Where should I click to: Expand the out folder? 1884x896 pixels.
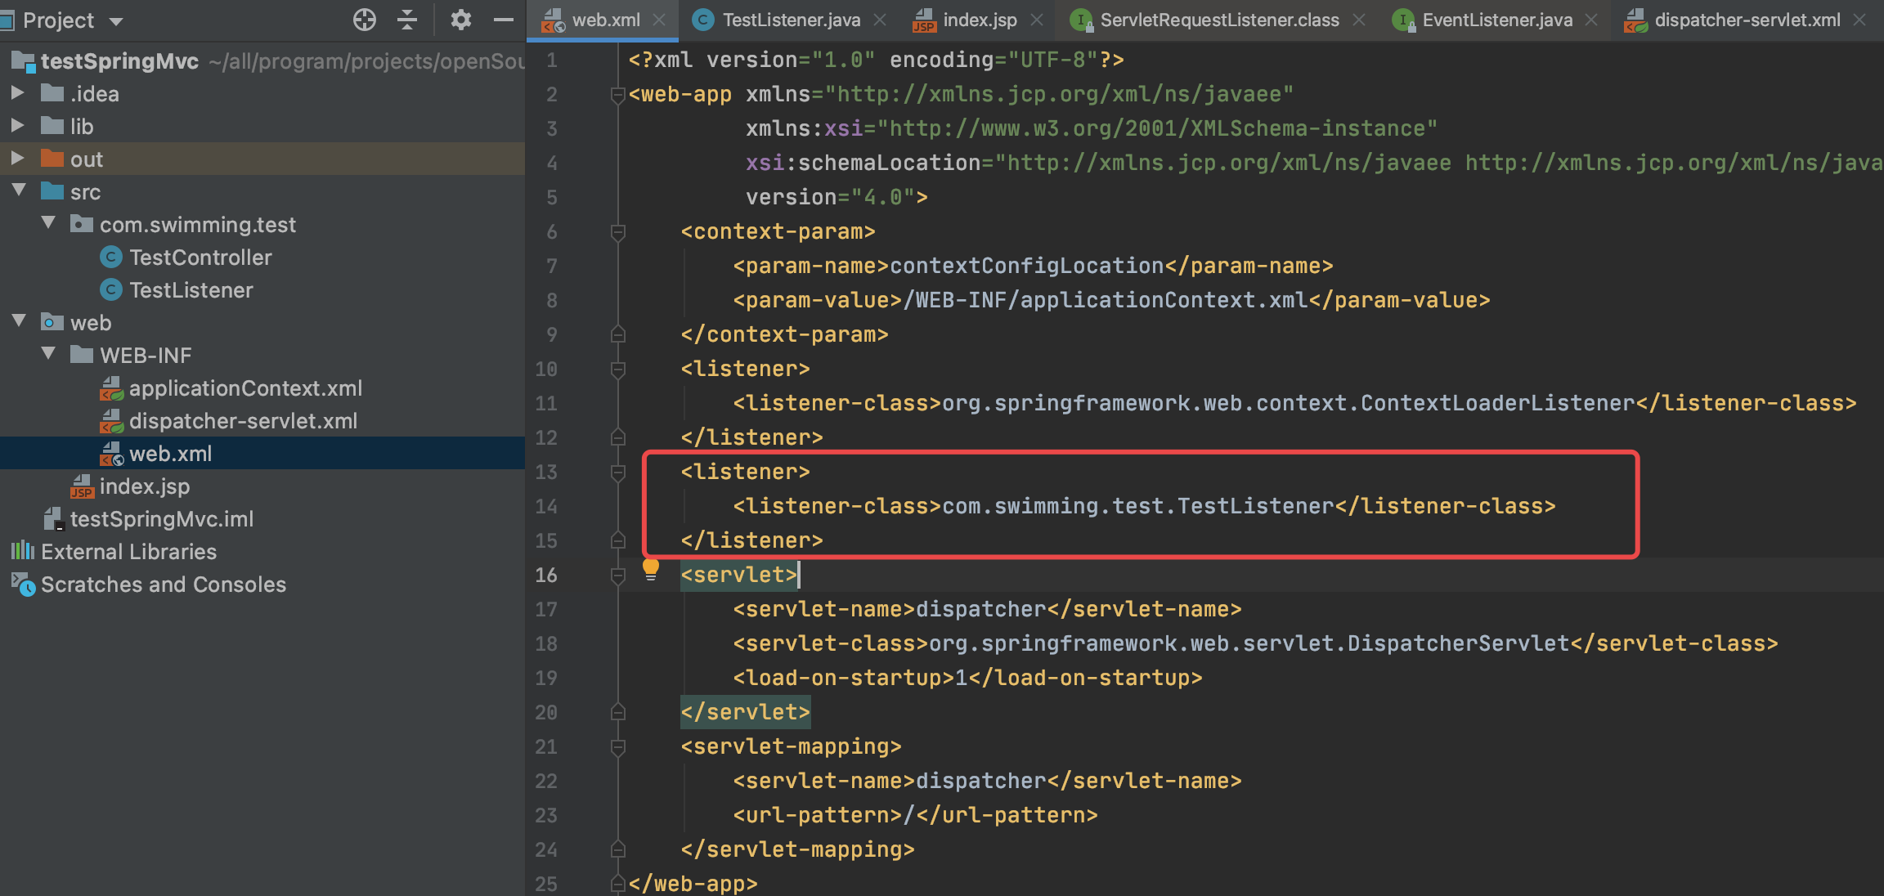tap(17, 159)
